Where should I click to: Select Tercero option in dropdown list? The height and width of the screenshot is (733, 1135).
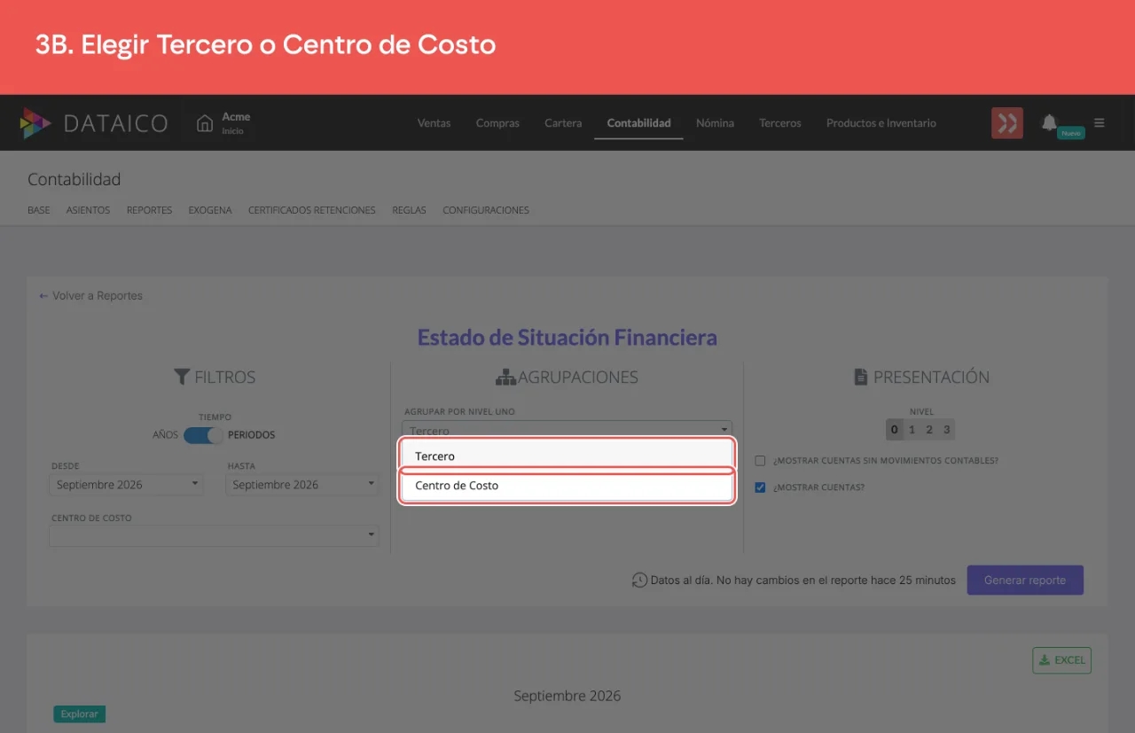click(x=567, y=456)
